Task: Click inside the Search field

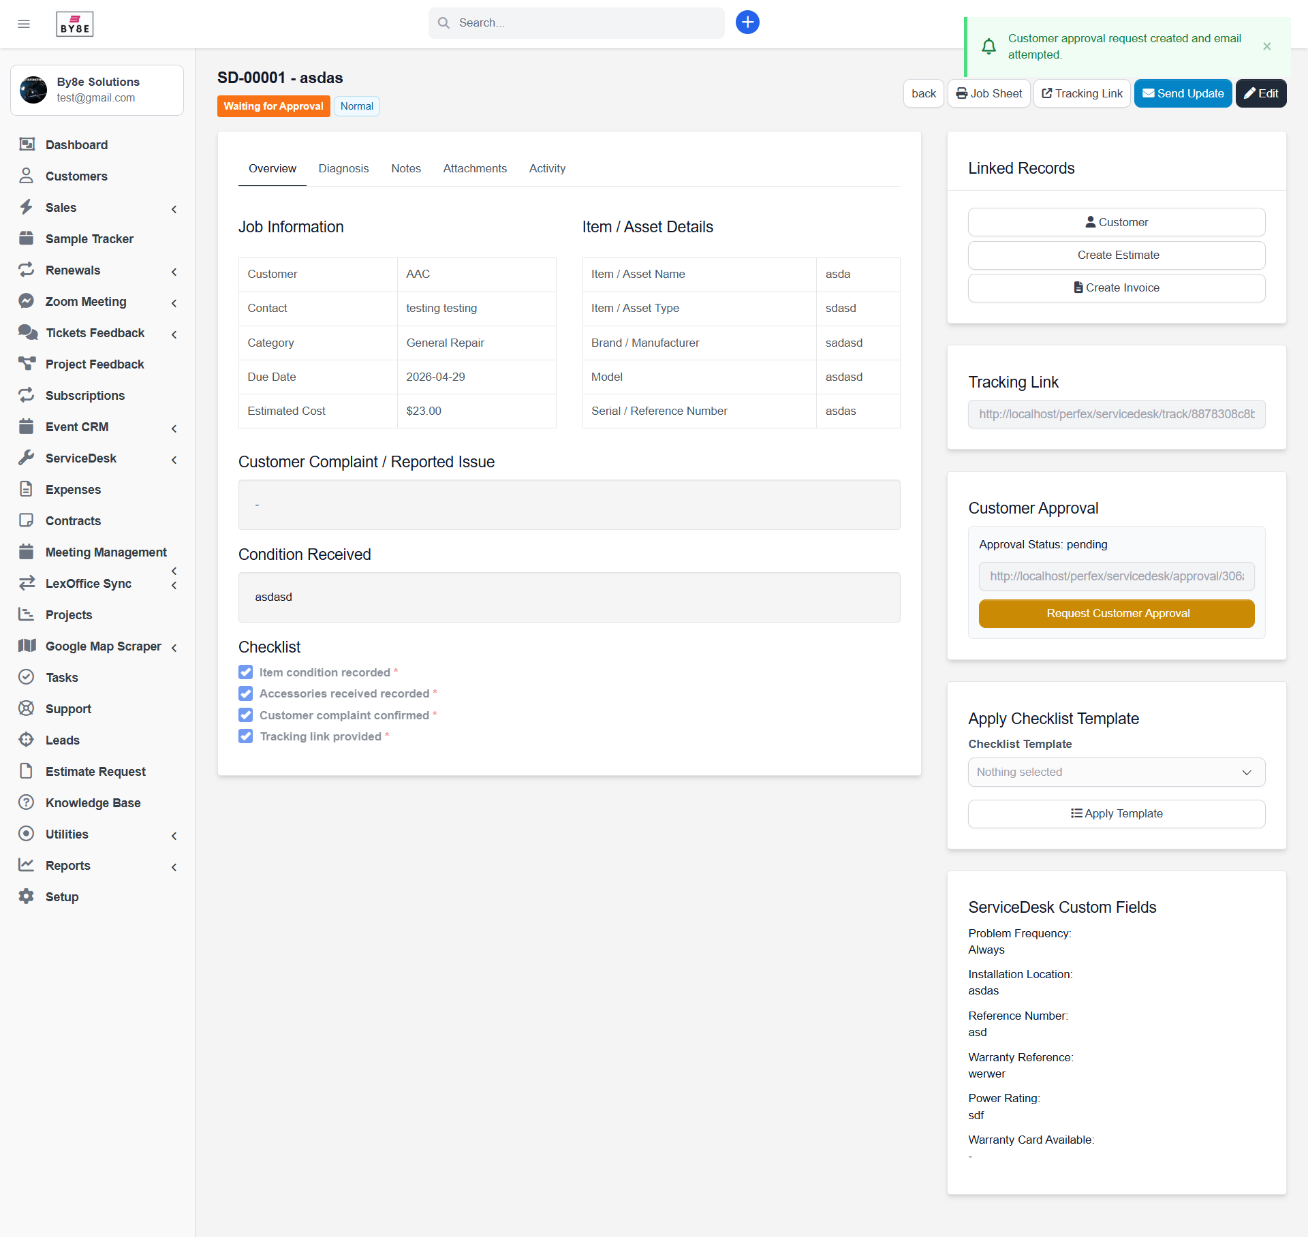Action: click(576, 22)
